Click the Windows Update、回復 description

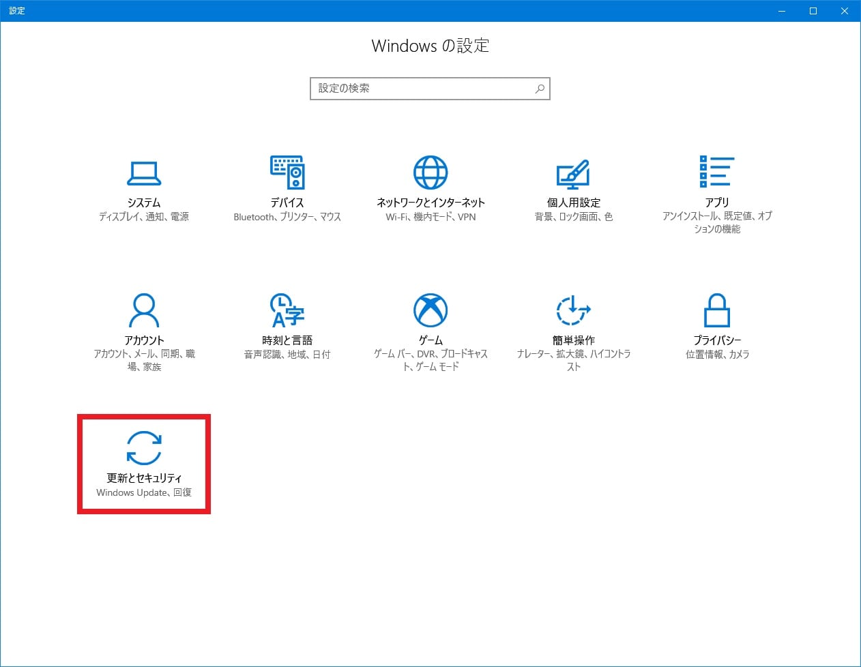point(144,492)
